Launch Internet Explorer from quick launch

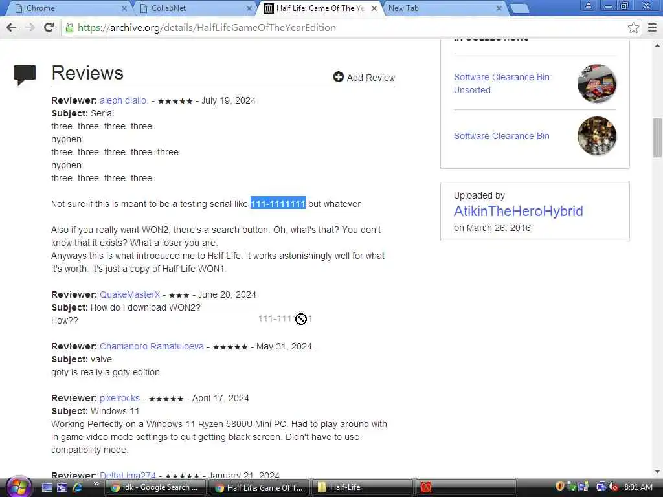click(x=78, y=487)
